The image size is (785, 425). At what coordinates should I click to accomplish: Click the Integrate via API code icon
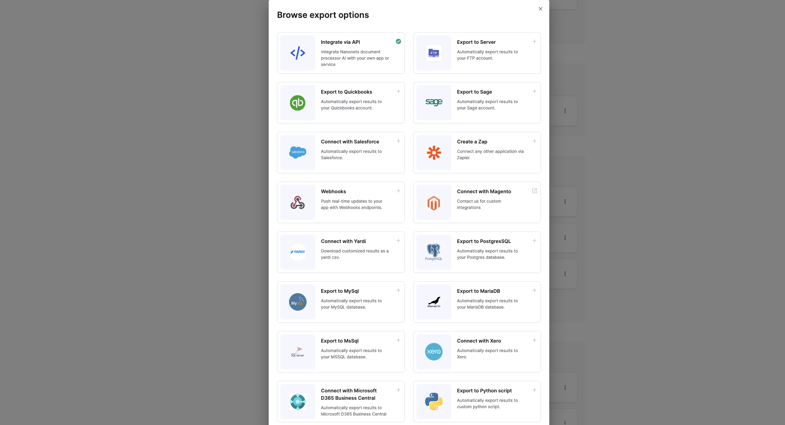pyautogui.click(x=297, y=53)
